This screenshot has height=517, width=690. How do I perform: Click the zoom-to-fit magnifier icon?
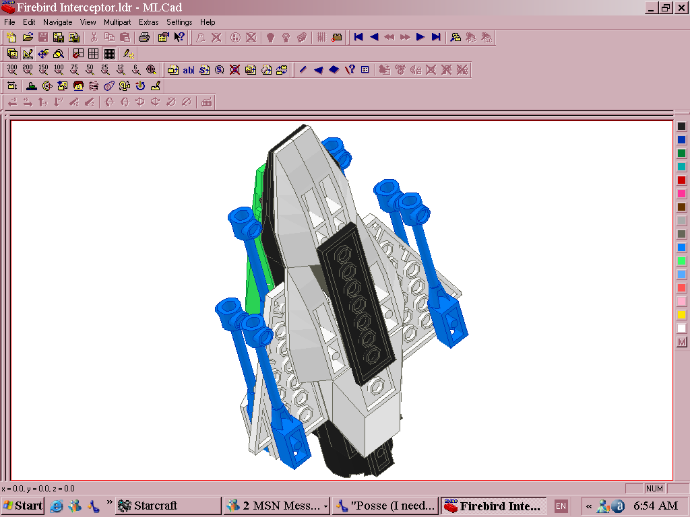tap(151, 69)
